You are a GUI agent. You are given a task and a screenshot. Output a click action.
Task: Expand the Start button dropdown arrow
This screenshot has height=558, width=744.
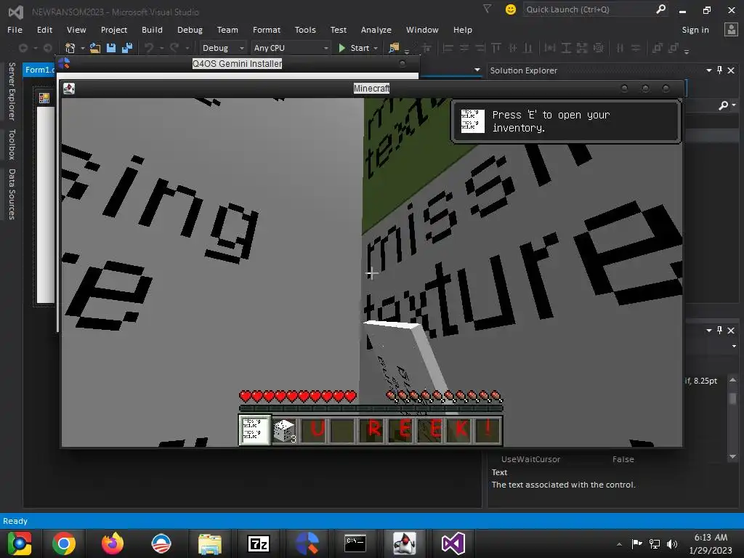[376, 48]
